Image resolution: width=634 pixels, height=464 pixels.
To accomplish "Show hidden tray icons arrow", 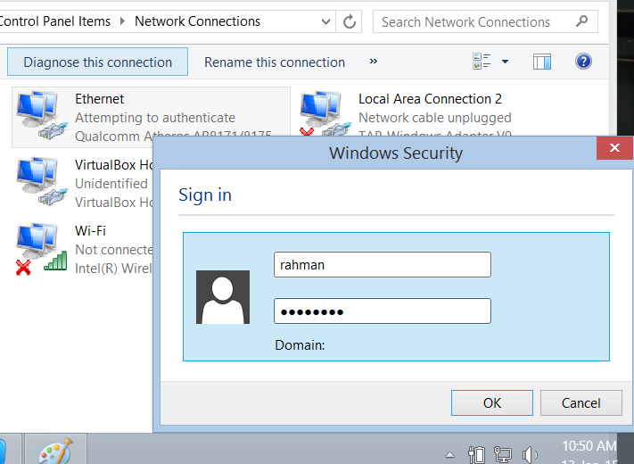I will (x=450, y=455).
